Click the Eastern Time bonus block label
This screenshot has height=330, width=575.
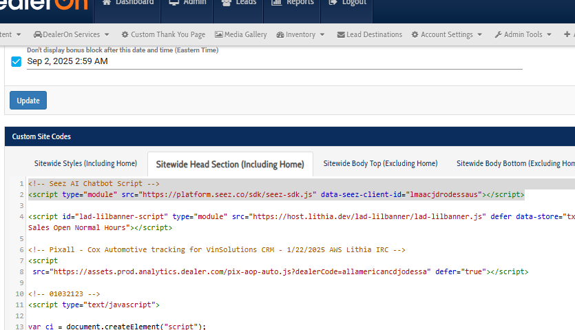[123, 50]
